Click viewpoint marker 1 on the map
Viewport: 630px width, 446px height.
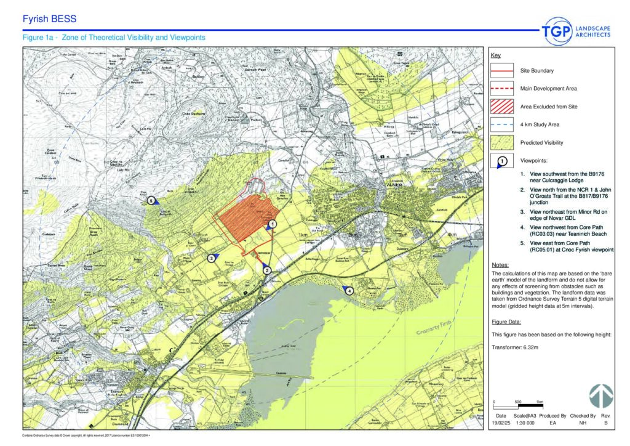(273, 225)
